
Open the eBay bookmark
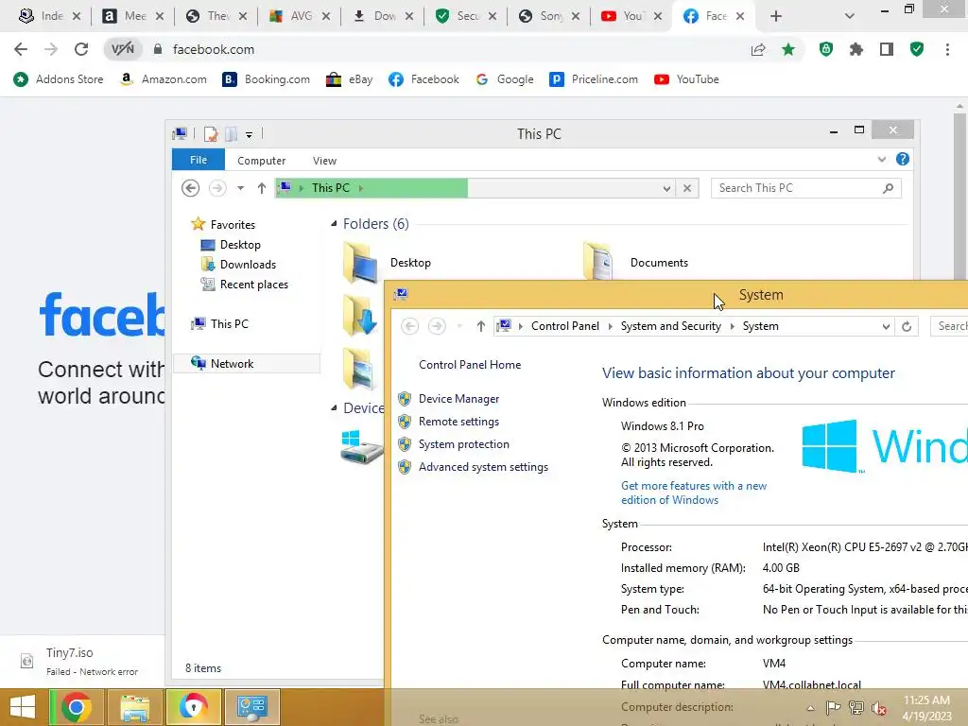(x=350, y=79)
